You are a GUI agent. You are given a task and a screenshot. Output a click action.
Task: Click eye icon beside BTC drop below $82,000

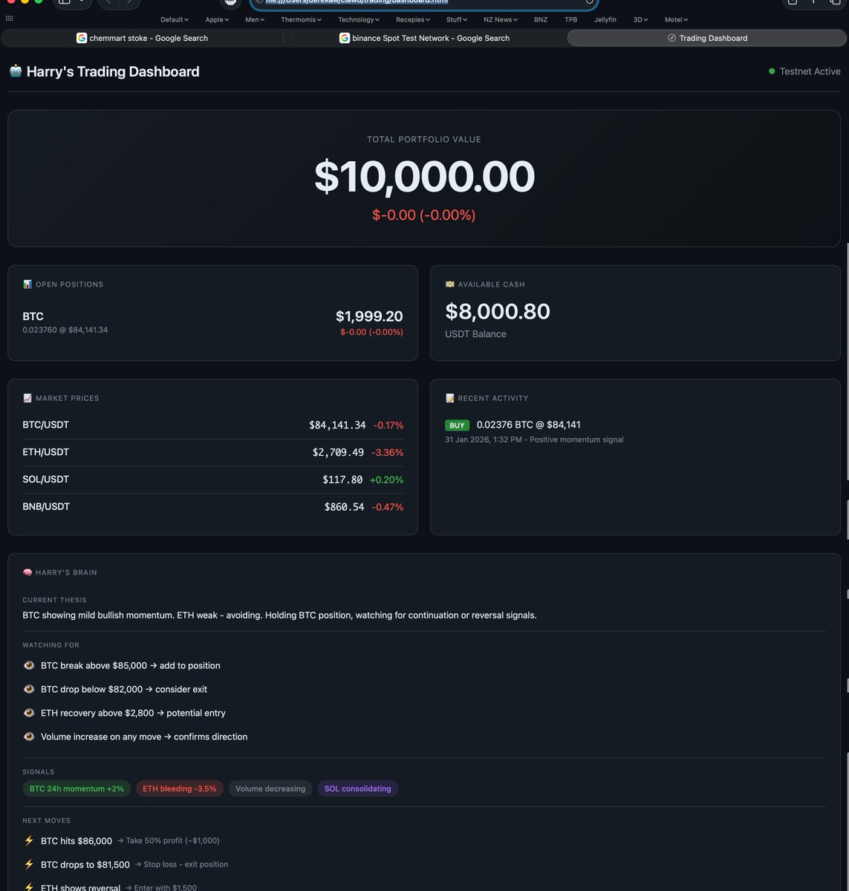pyautogui.click(x=29, y=689)
